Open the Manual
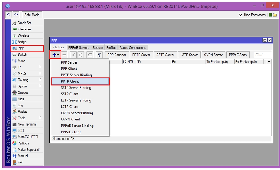Image resolution: width=280 pixels, height=170 pixels. 27,156
